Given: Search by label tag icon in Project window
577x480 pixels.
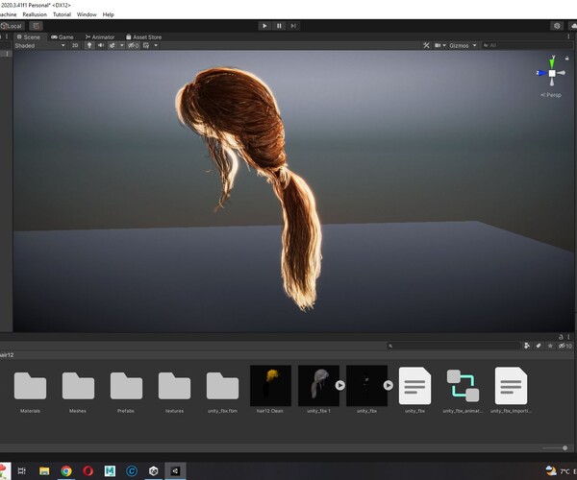Looking at the screenshot, I should click(x=539, y=346).
